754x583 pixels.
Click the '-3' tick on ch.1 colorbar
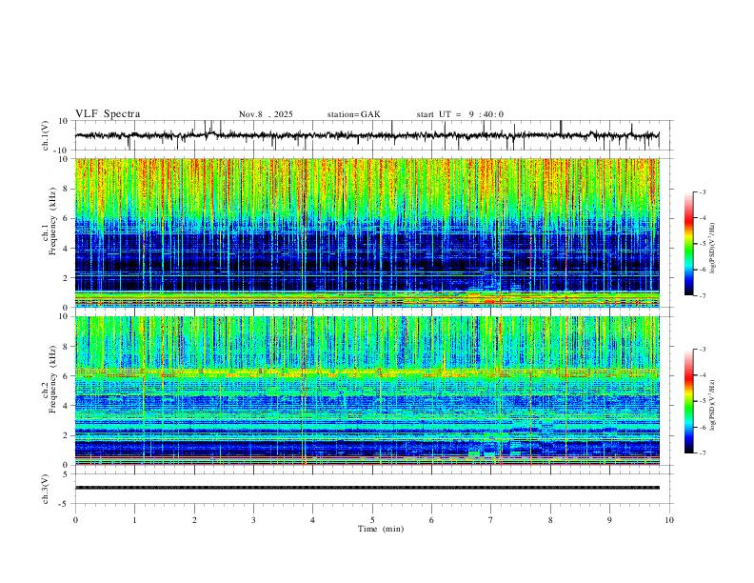(x=702, y=191)
